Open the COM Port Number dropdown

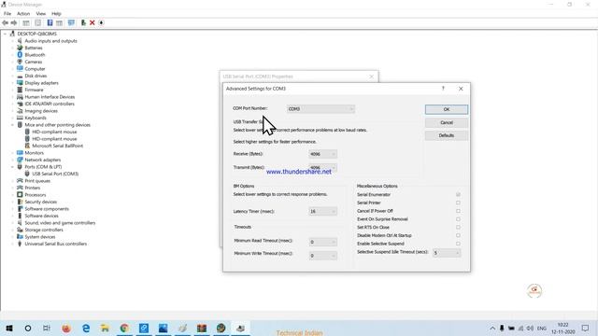pos(320,109)
